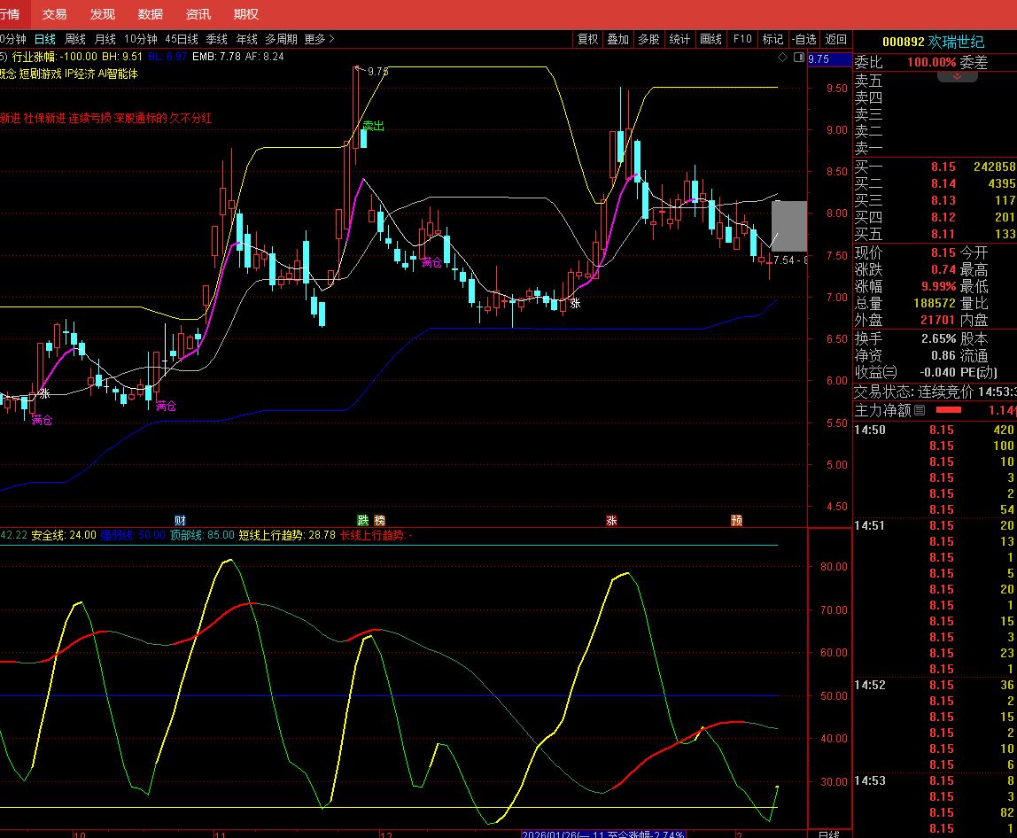Toggle 复权 price adjustment

(x=587, y=39)
